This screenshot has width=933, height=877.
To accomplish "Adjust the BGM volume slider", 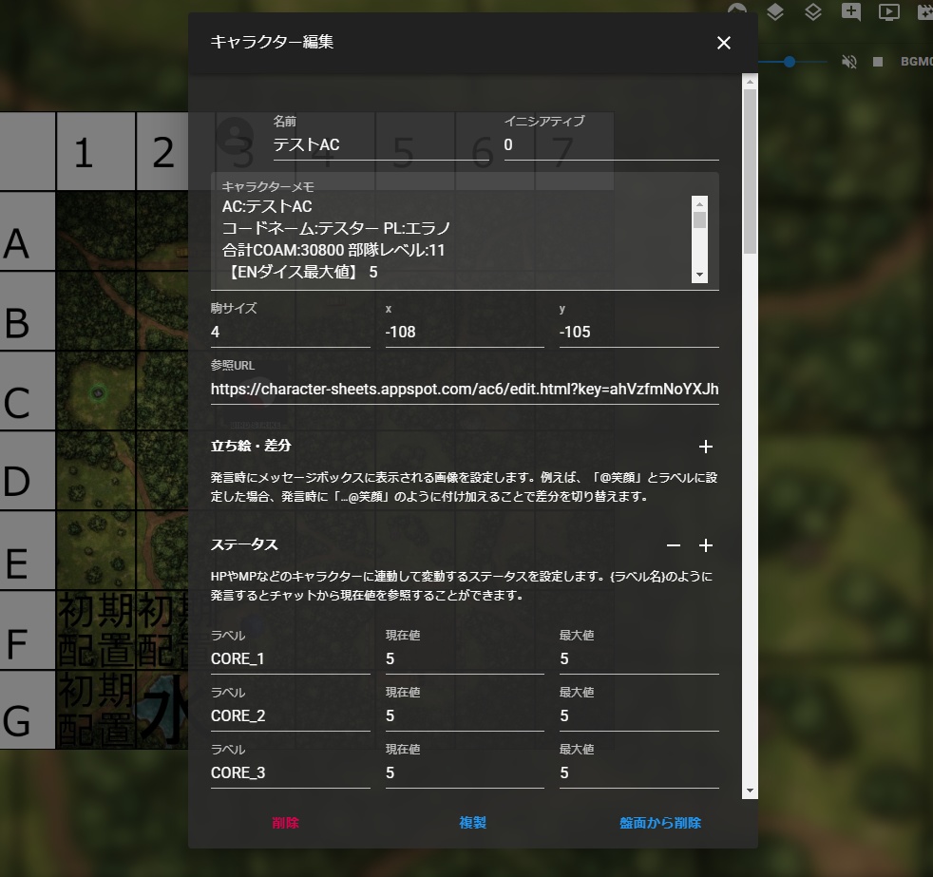I will 790,61.
